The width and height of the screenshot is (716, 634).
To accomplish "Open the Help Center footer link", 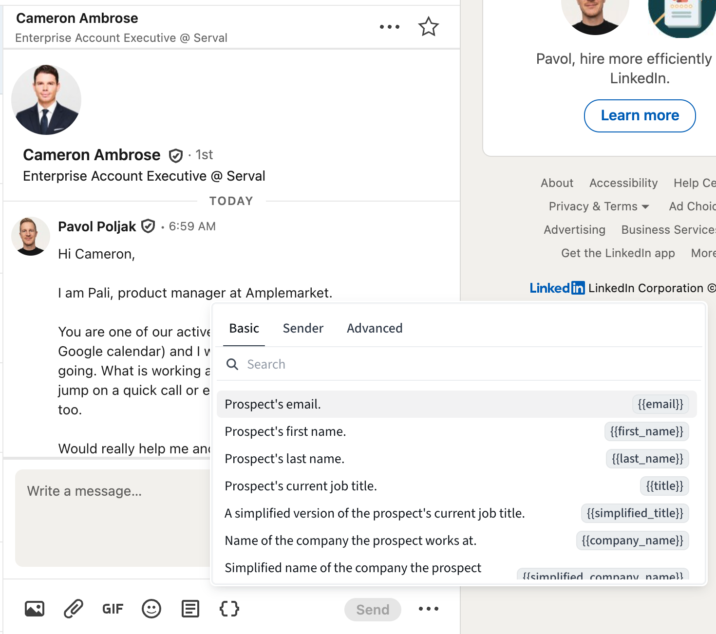I will tap(695, 183).
